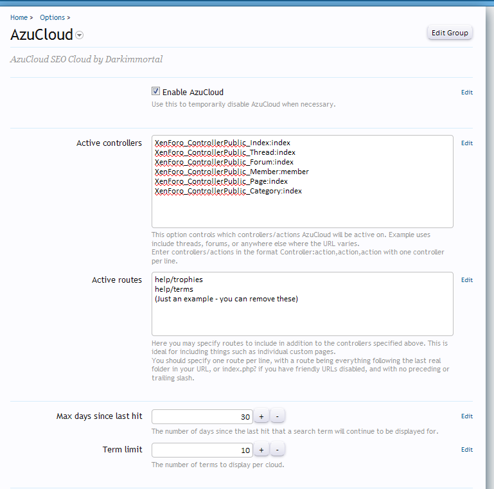Open the AzuCloud title dropdown arrow
Screen dimensions: 494x489
pos(80,35)
